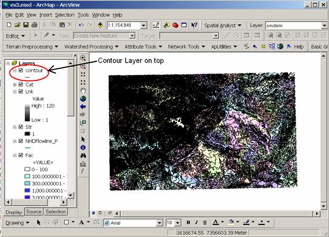
Task: Click the Save map icon
Action: [x=26, y=25]
